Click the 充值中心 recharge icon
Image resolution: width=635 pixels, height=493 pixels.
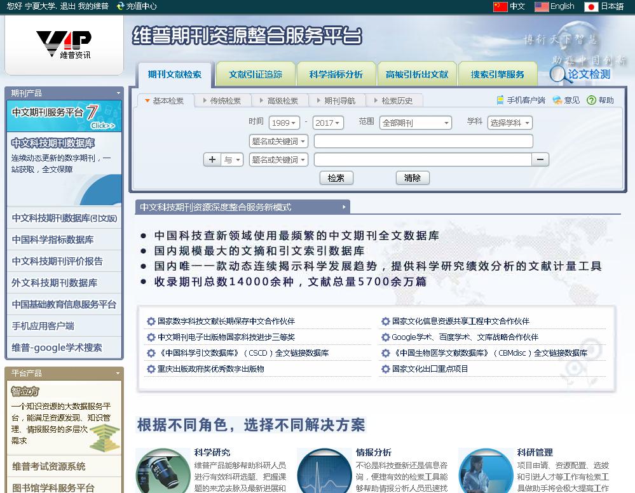click(x=120, y=6)
